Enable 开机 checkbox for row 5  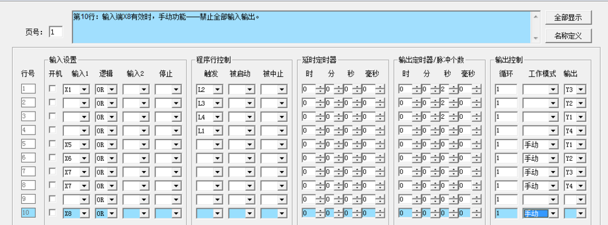52,144
